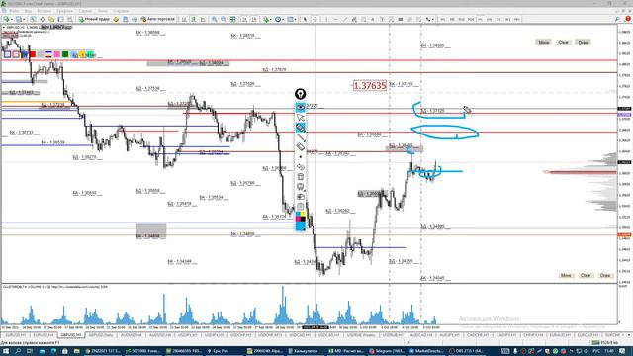Open the Epic Pen bulb menu icon
Viewport: 633px width, 356px height.
pos(300,94)
